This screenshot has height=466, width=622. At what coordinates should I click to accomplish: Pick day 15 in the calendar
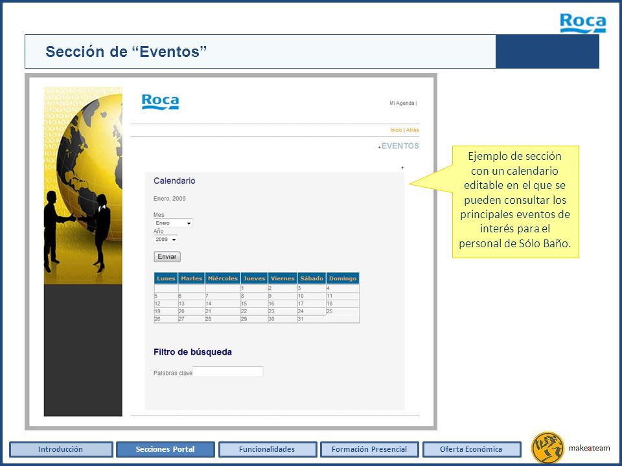[x=254, y=304]
